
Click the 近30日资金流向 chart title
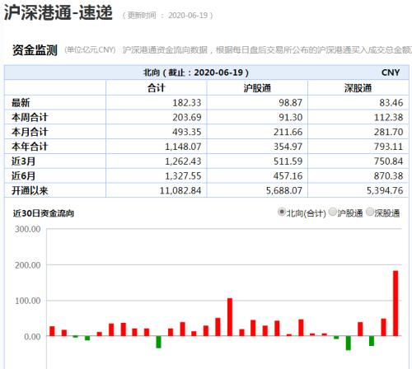[44, 213]
